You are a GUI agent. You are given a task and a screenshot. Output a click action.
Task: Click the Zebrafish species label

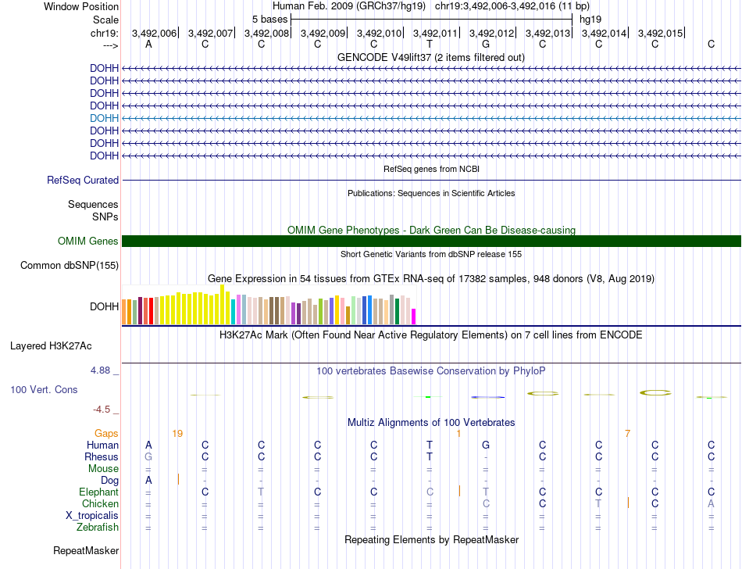click(98, 527)
